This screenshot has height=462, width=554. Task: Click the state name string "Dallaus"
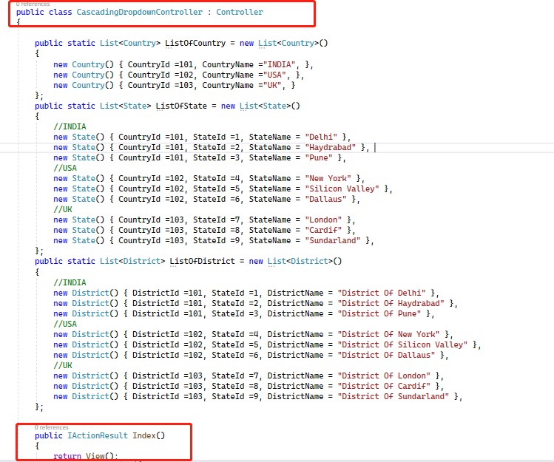click(x=325, y=199)
